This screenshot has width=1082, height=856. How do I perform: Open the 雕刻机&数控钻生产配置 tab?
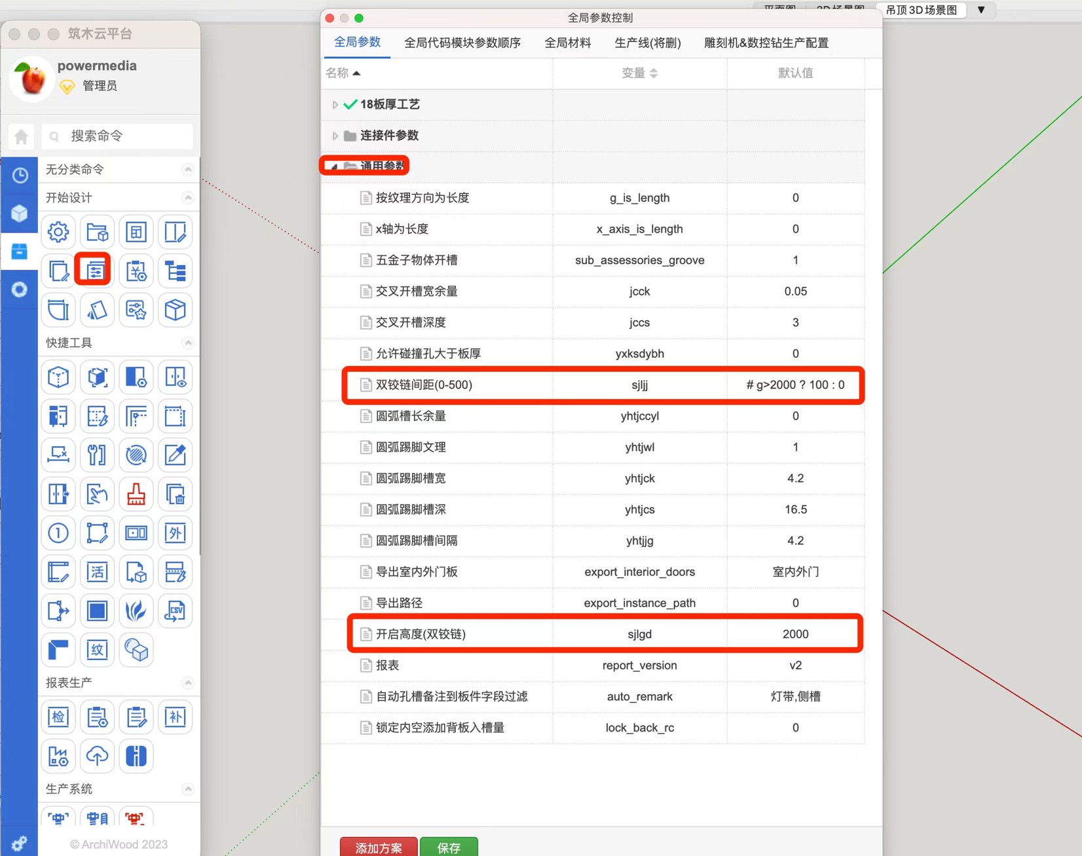pyautogui.click(x=766, y=43)
